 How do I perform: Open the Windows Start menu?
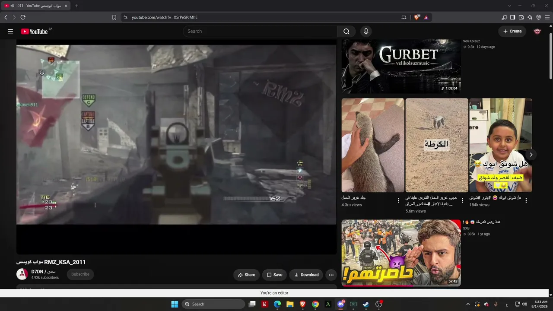click(x=175, y=304)
